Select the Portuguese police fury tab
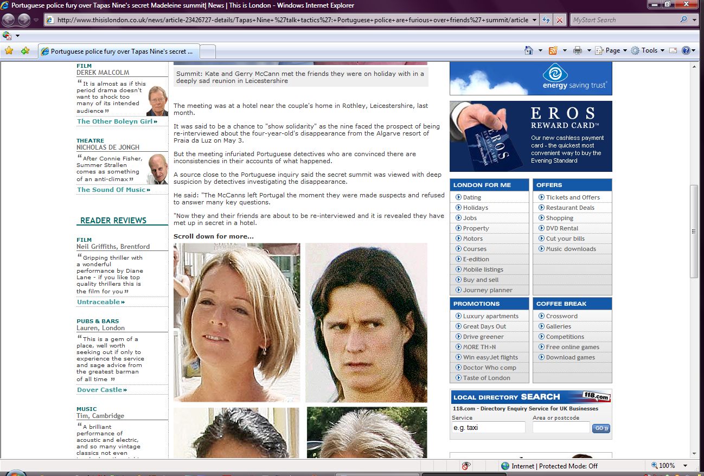The image size is (704, 476). [x=118, y=52]
